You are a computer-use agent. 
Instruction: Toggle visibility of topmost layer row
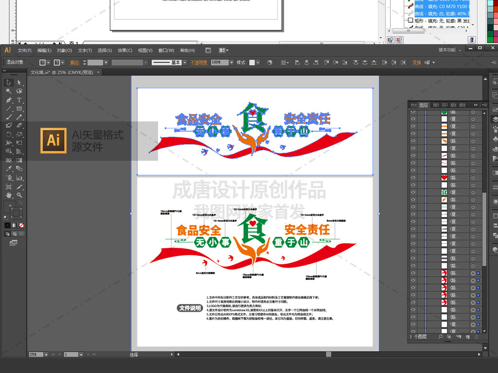click(413, 112)
